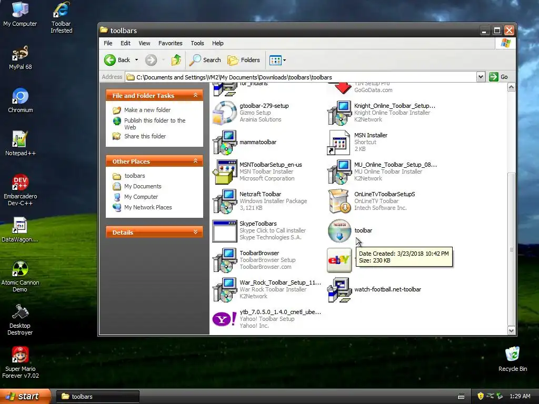The height and width of the screenshot is (404, 539).
Task: Select the SkypeToolbars installer icon
Action: (x=224, y=231)
